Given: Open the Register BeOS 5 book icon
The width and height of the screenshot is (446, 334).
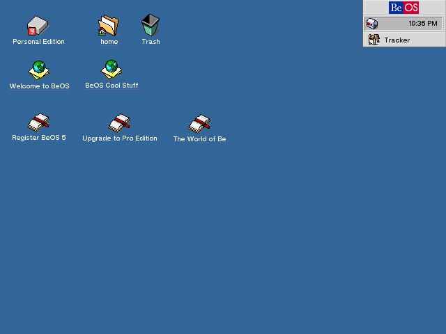Looking at the screenshot, I should [x=39, y=122].
